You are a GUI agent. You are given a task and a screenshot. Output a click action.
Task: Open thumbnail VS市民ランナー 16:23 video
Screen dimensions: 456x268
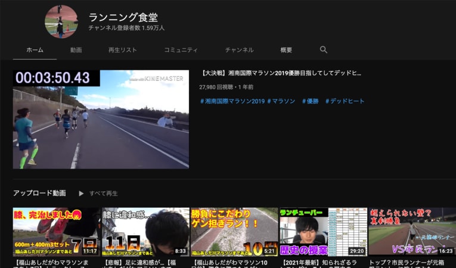click(x=412, y=232)
